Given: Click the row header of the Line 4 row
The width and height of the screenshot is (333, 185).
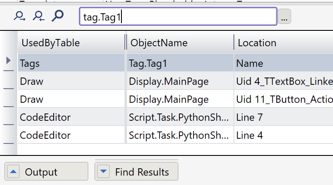Looking at the screenshot, I should 9,135.
